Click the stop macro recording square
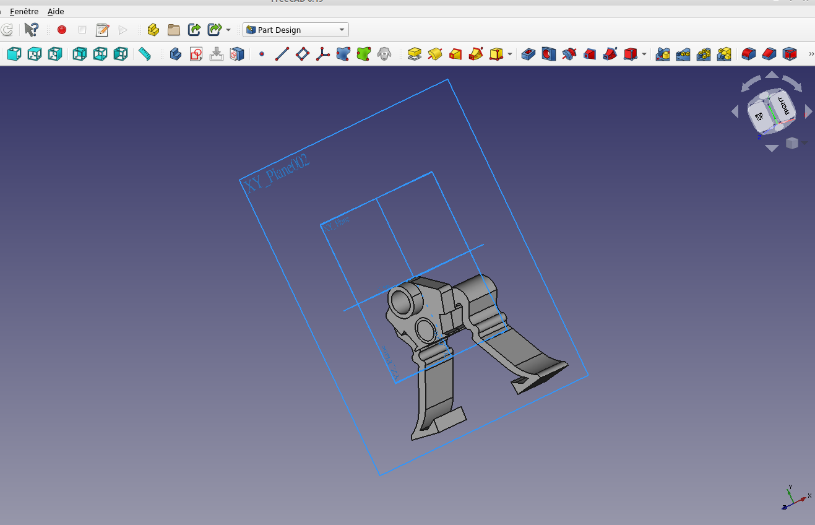815x525 pixels. click(82, 30)
